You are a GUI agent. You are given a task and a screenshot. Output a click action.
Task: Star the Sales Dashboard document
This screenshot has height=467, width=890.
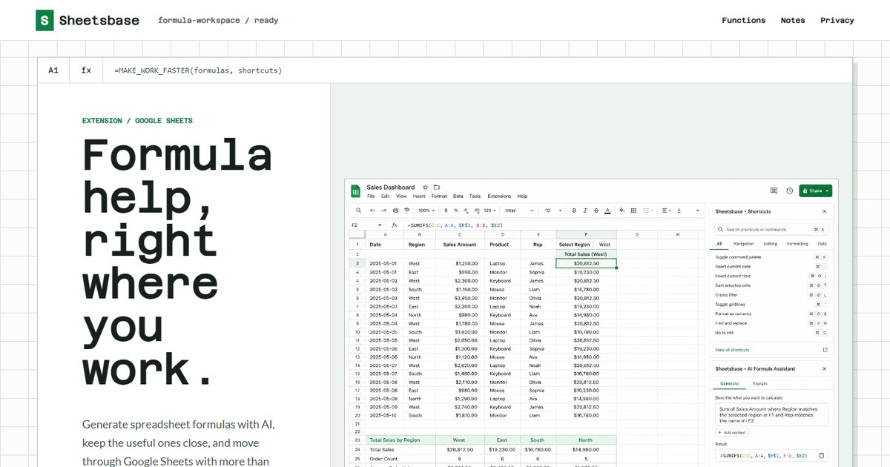click(x=425, y=188)
